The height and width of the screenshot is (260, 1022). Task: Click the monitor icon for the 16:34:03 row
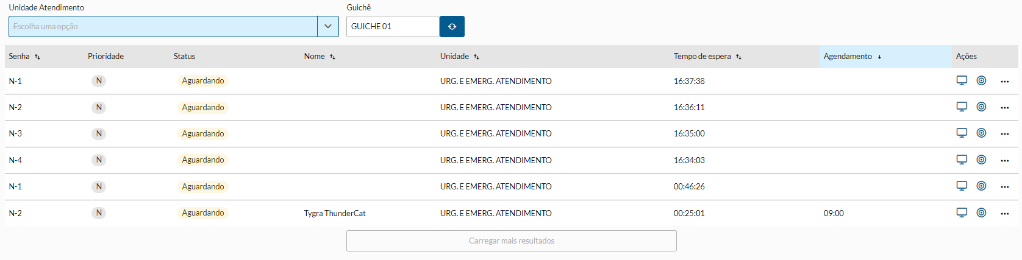click(x=962, y=160)
